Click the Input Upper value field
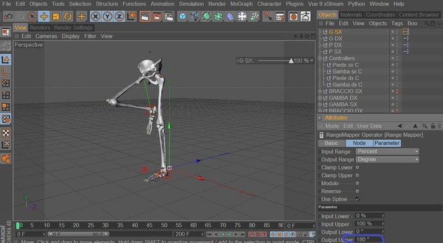Viewport: 443px width, 243px height. pyautogui.click(x=369, y=224)
